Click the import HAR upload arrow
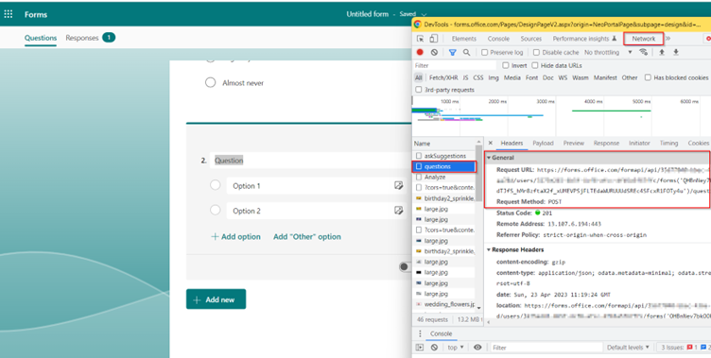This screenshot has height=358, width=711. 662,53
